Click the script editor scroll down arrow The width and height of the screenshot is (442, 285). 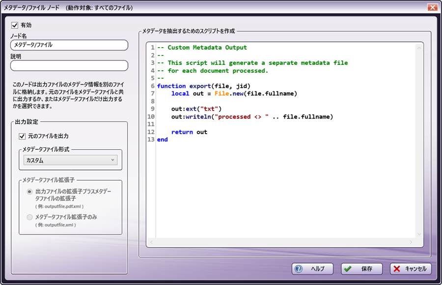pos(419,234)
